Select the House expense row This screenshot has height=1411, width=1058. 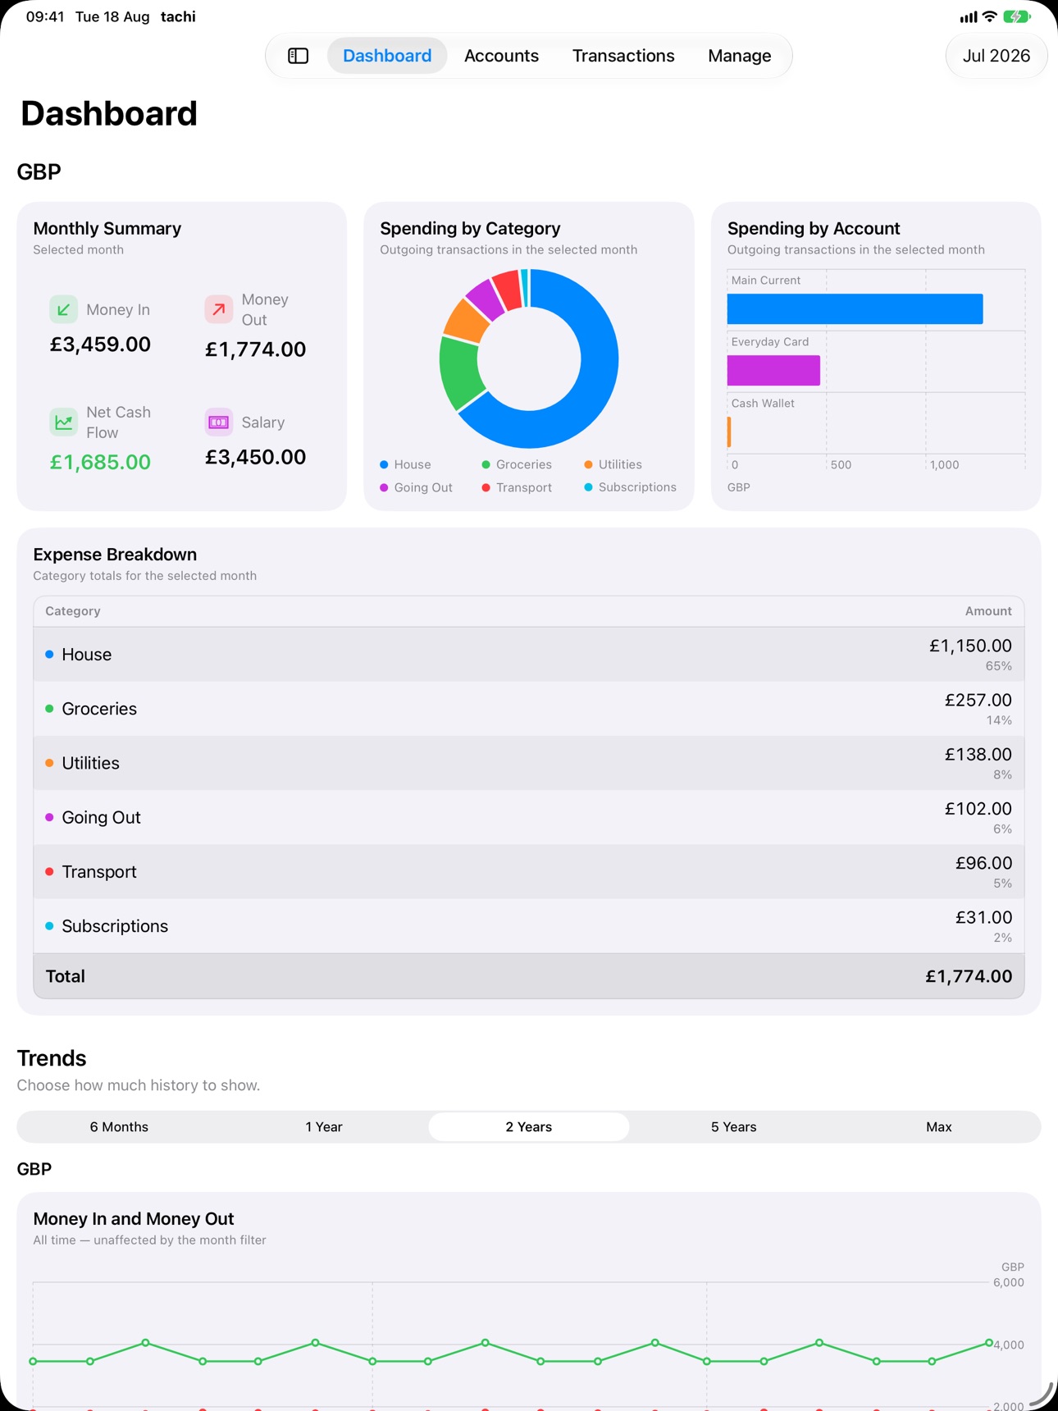pos(529,655)
